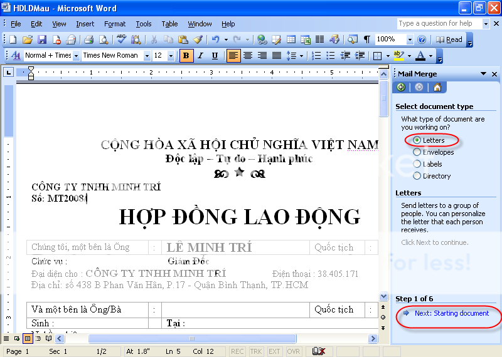Open the Tools menu

(x=144, y=24)
